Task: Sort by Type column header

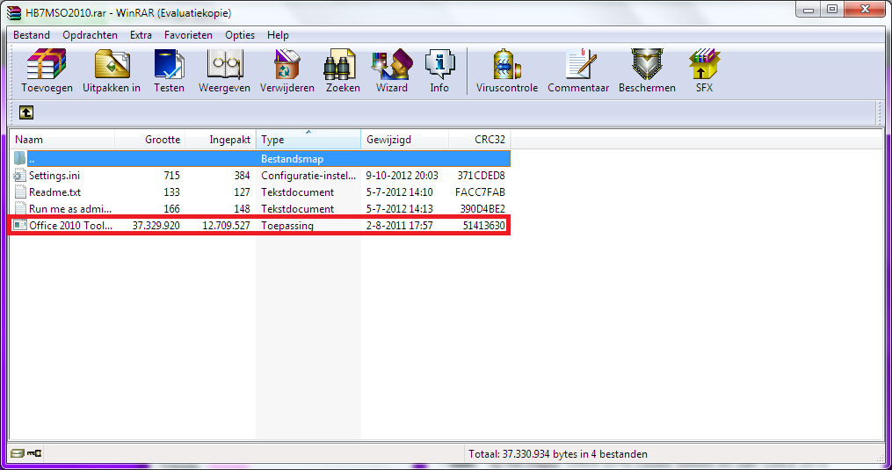Action: [308, 140]
